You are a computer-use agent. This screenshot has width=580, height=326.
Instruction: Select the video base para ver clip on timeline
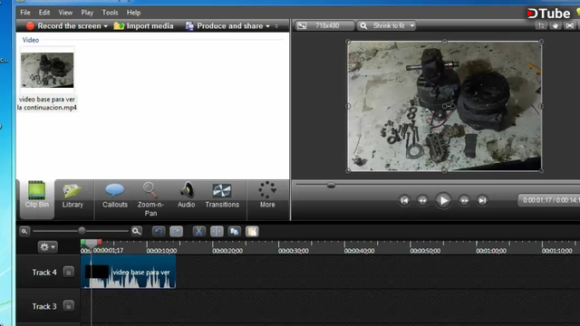pos(129,272)
